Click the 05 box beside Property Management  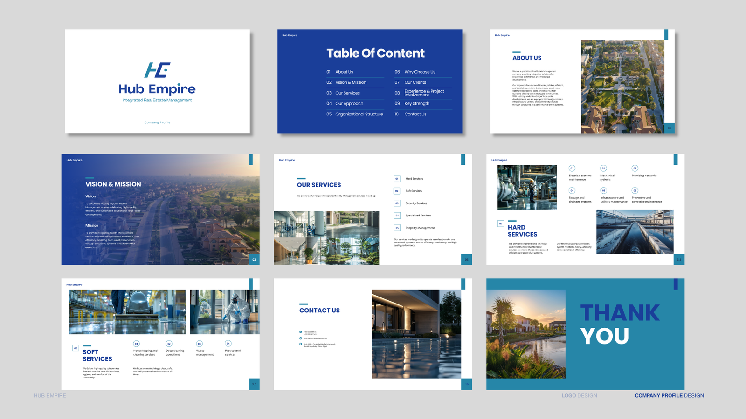point(397,228)
